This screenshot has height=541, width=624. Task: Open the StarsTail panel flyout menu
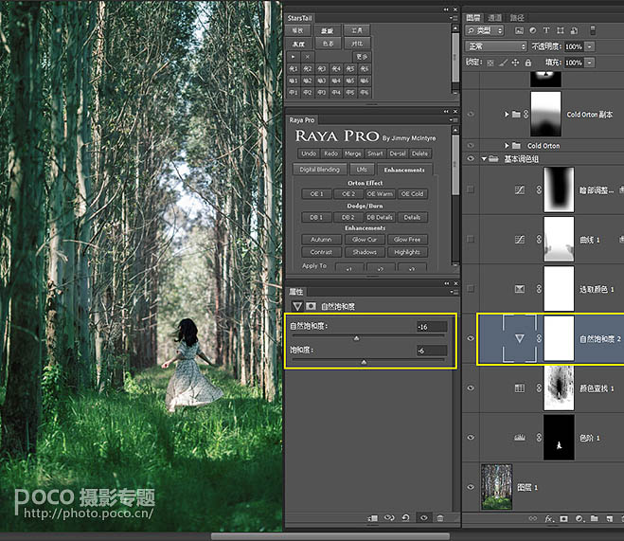(x=453, y=18)
